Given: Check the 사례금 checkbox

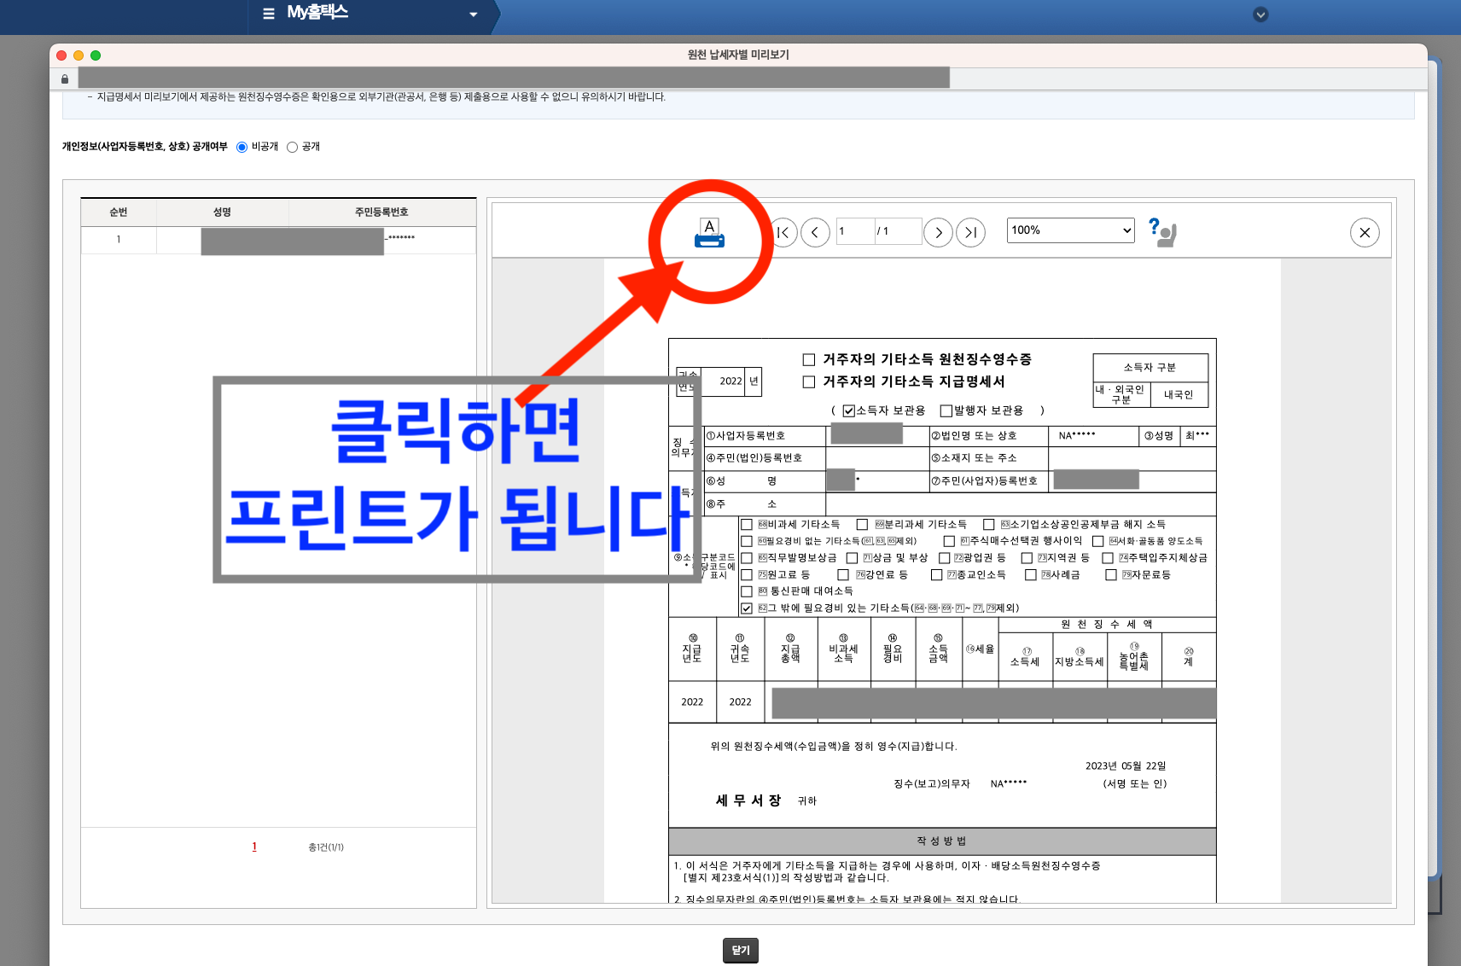Looking at the screenshot, I should 1030,574.
